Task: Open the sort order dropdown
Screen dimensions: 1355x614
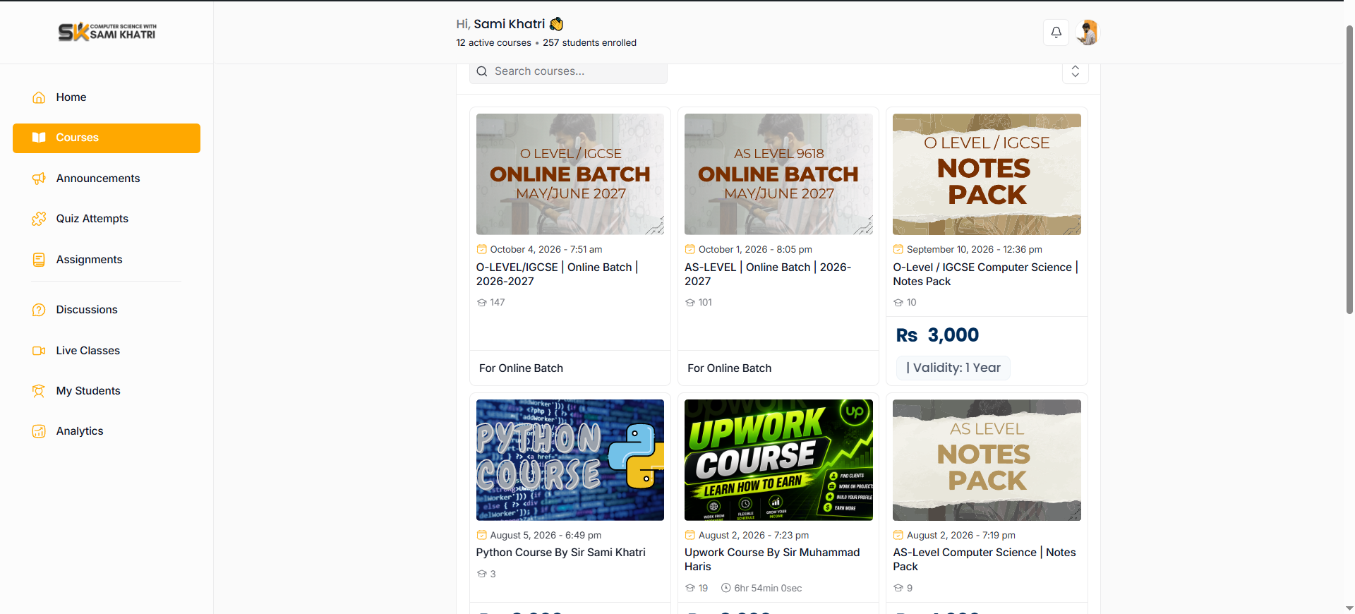Action: (1076, 71)
